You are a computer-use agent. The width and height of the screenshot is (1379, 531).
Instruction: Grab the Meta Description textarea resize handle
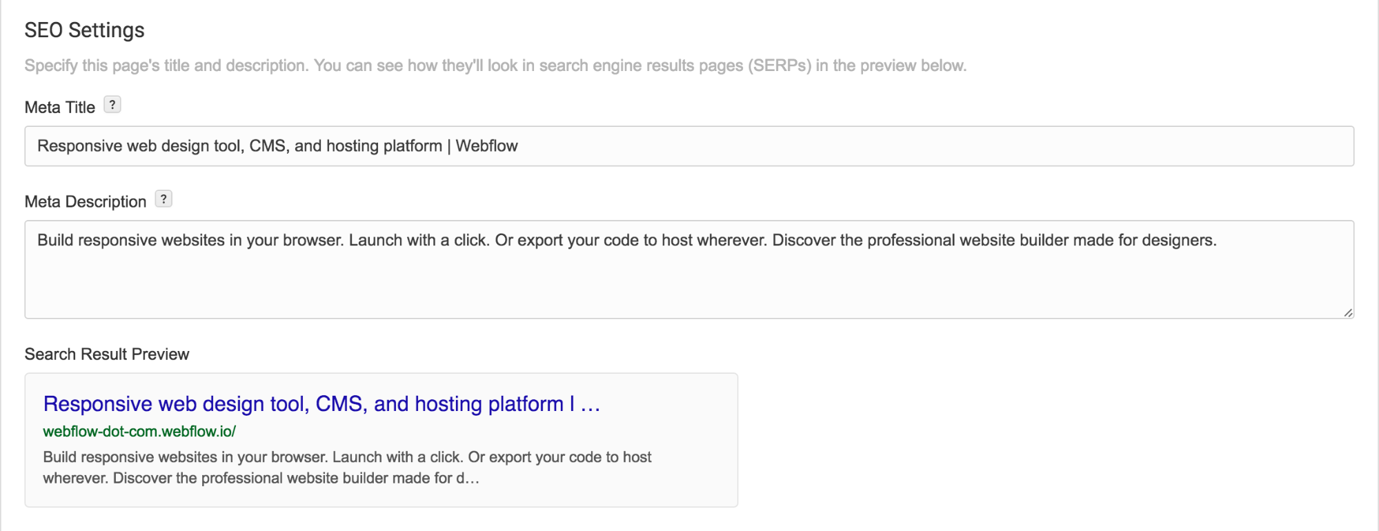tap(1347, 312)
